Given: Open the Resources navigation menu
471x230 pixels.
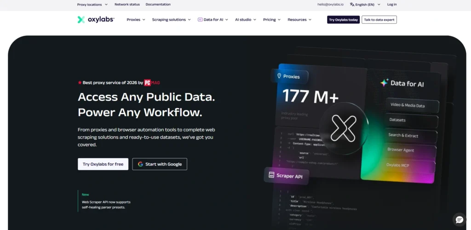Looking at the screenshot, I should [299, 19].
